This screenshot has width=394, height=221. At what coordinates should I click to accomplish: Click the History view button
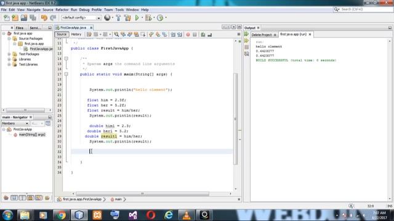76,34
